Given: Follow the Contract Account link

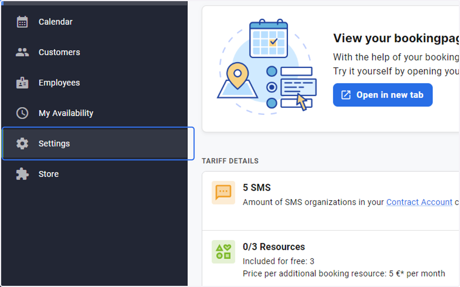Looking at the screenshot, I should (419, 202).
